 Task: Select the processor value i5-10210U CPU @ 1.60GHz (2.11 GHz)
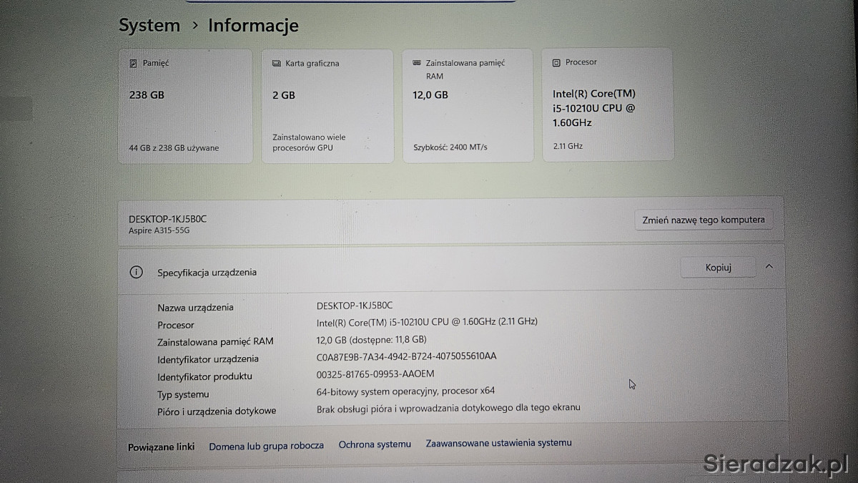(427, 322)
